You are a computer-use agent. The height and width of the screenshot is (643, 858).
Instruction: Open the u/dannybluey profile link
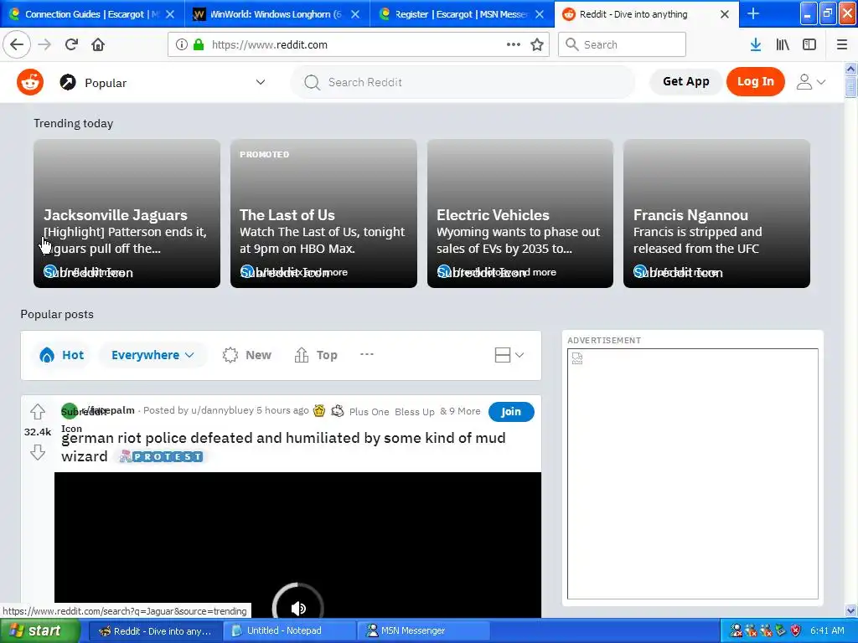[222, 410]
